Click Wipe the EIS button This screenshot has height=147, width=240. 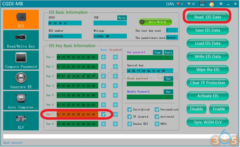coord(208,69)
